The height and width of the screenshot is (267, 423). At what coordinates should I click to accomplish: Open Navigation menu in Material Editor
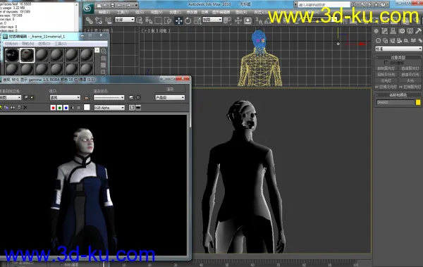(x=27, y=44)
